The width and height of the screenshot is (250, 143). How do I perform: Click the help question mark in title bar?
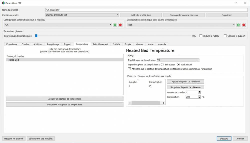(x=236, y=3)
